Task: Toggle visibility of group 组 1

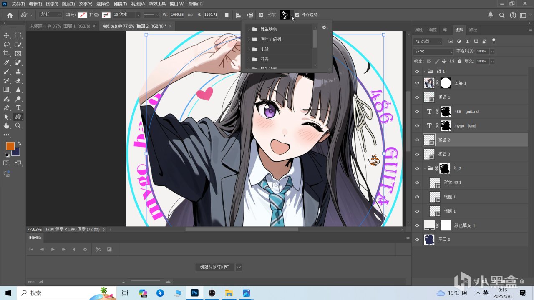Action: tap(417, 72)
